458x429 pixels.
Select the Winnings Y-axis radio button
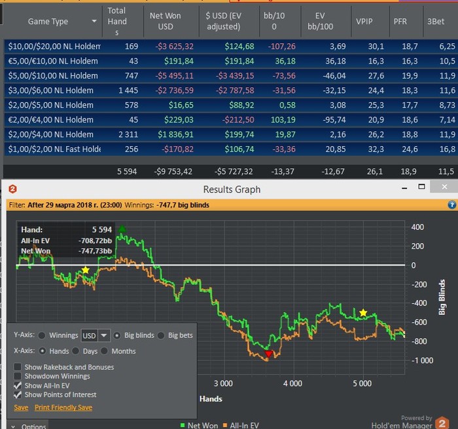[x=42, y=335]
